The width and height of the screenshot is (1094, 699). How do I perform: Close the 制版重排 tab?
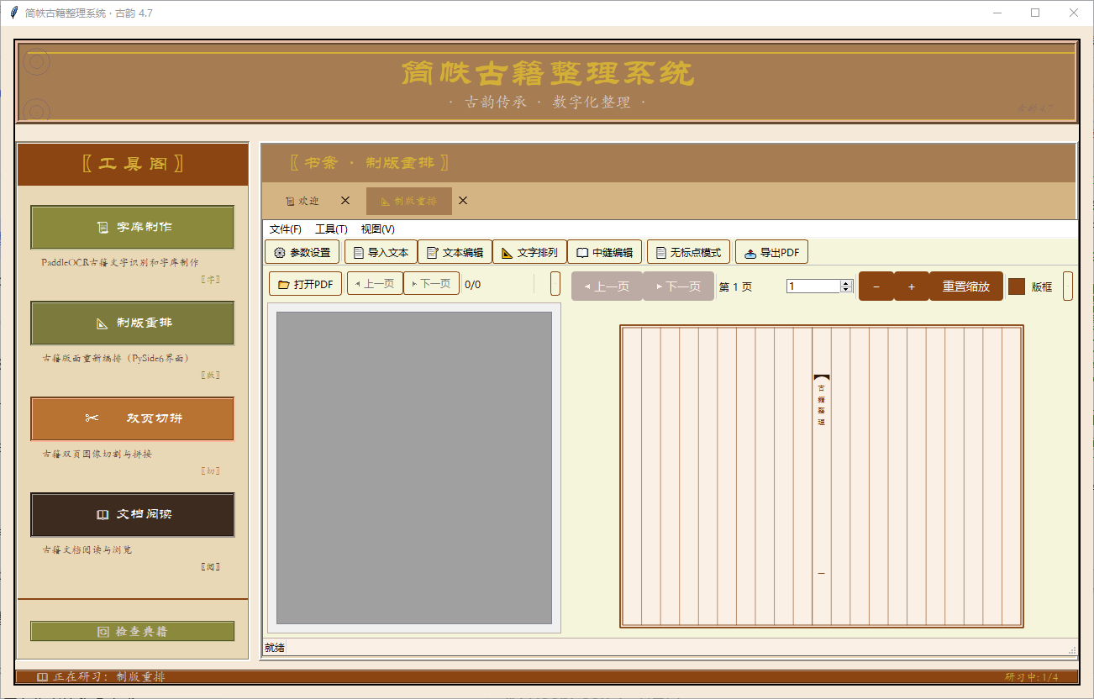463,201
